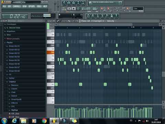The width and height of the screenshot is (165, 124).
Task: Click the transport record button
Action: (x=78, y=9)
